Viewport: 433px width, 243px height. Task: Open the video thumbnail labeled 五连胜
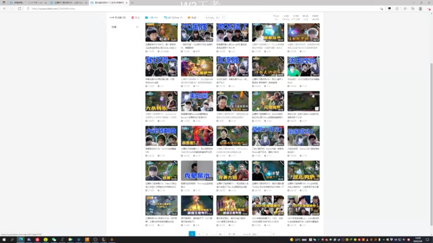233,66
